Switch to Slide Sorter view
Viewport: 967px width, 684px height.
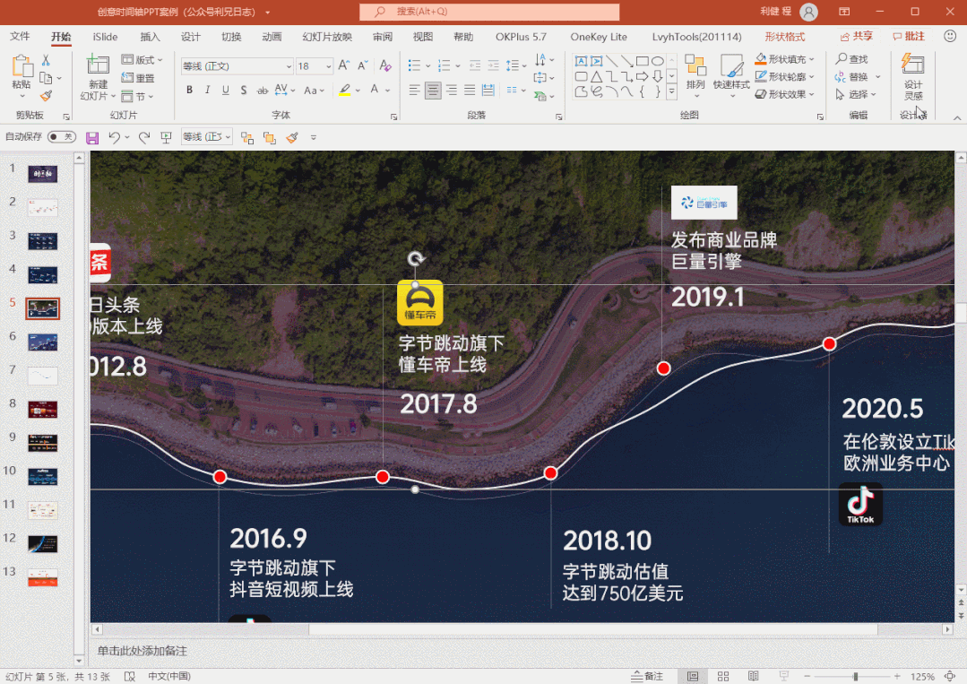(x=723, y=677)
